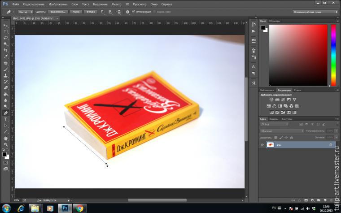Viewport: 341px width, 213px height.
Task: Open the Фильтр menu
Action: [x=116, y=4]
